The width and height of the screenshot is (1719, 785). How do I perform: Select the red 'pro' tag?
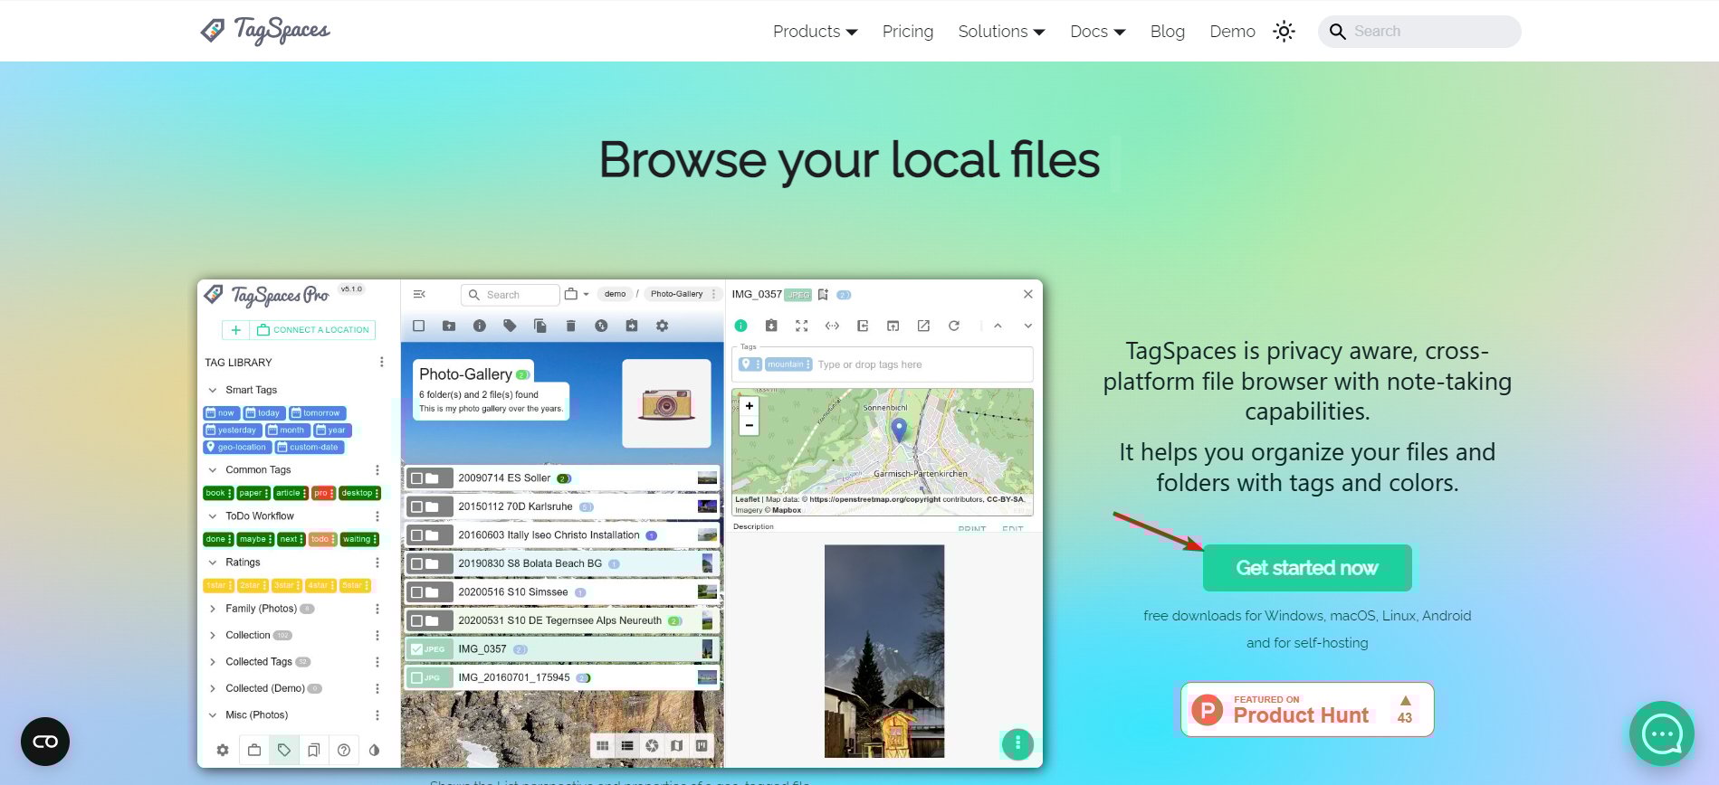click(x=323, y=493)
